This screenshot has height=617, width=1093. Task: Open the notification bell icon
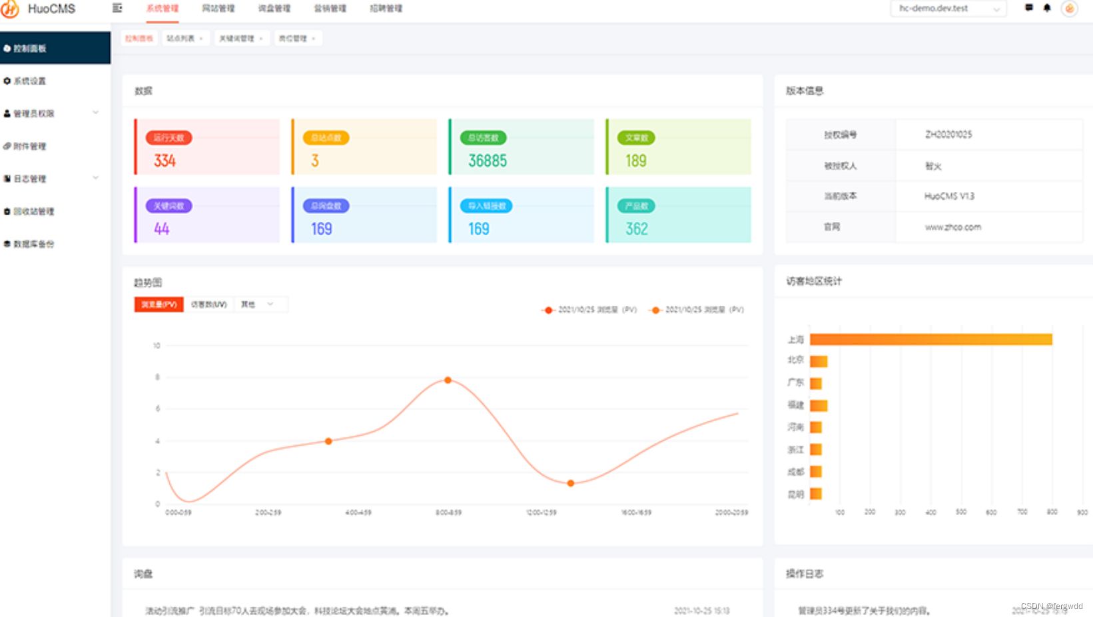(x=1046, y=7)
